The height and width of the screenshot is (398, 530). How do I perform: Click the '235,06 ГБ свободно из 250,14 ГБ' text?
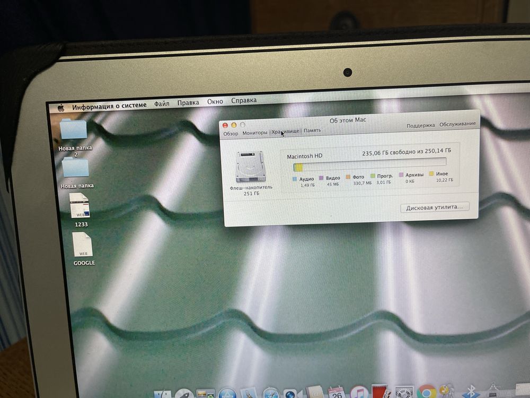coord(407,152)
